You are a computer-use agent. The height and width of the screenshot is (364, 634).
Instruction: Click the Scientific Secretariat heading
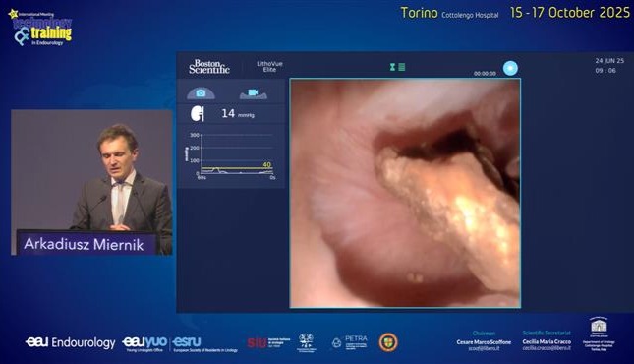point(547,333)
